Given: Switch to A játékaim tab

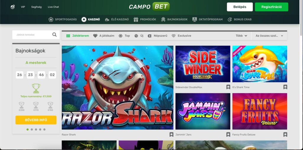Looking at the screenshot, I should pyautogui.click(x=104, y=36).
